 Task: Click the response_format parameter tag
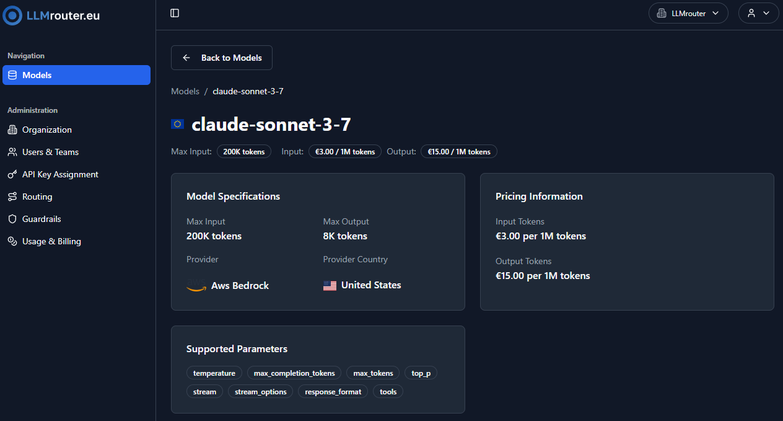pos(333,392)
